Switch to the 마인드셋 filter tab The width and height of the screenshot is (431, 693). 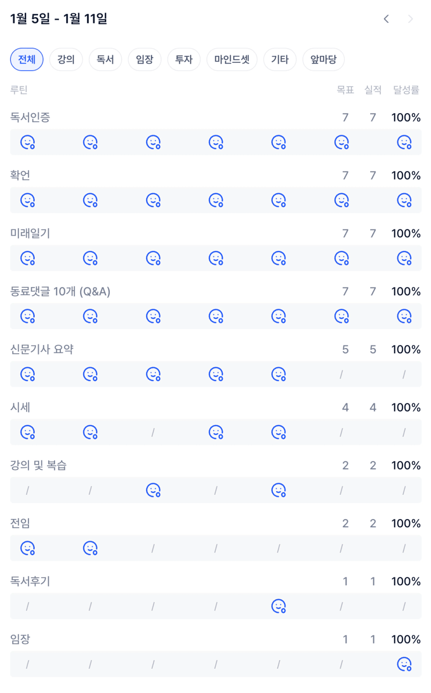[x=232, y=60]
